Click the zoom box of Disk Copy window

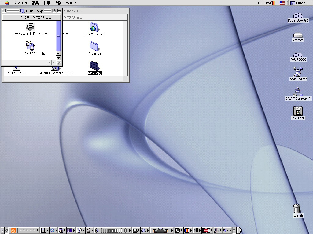point(54,11)
